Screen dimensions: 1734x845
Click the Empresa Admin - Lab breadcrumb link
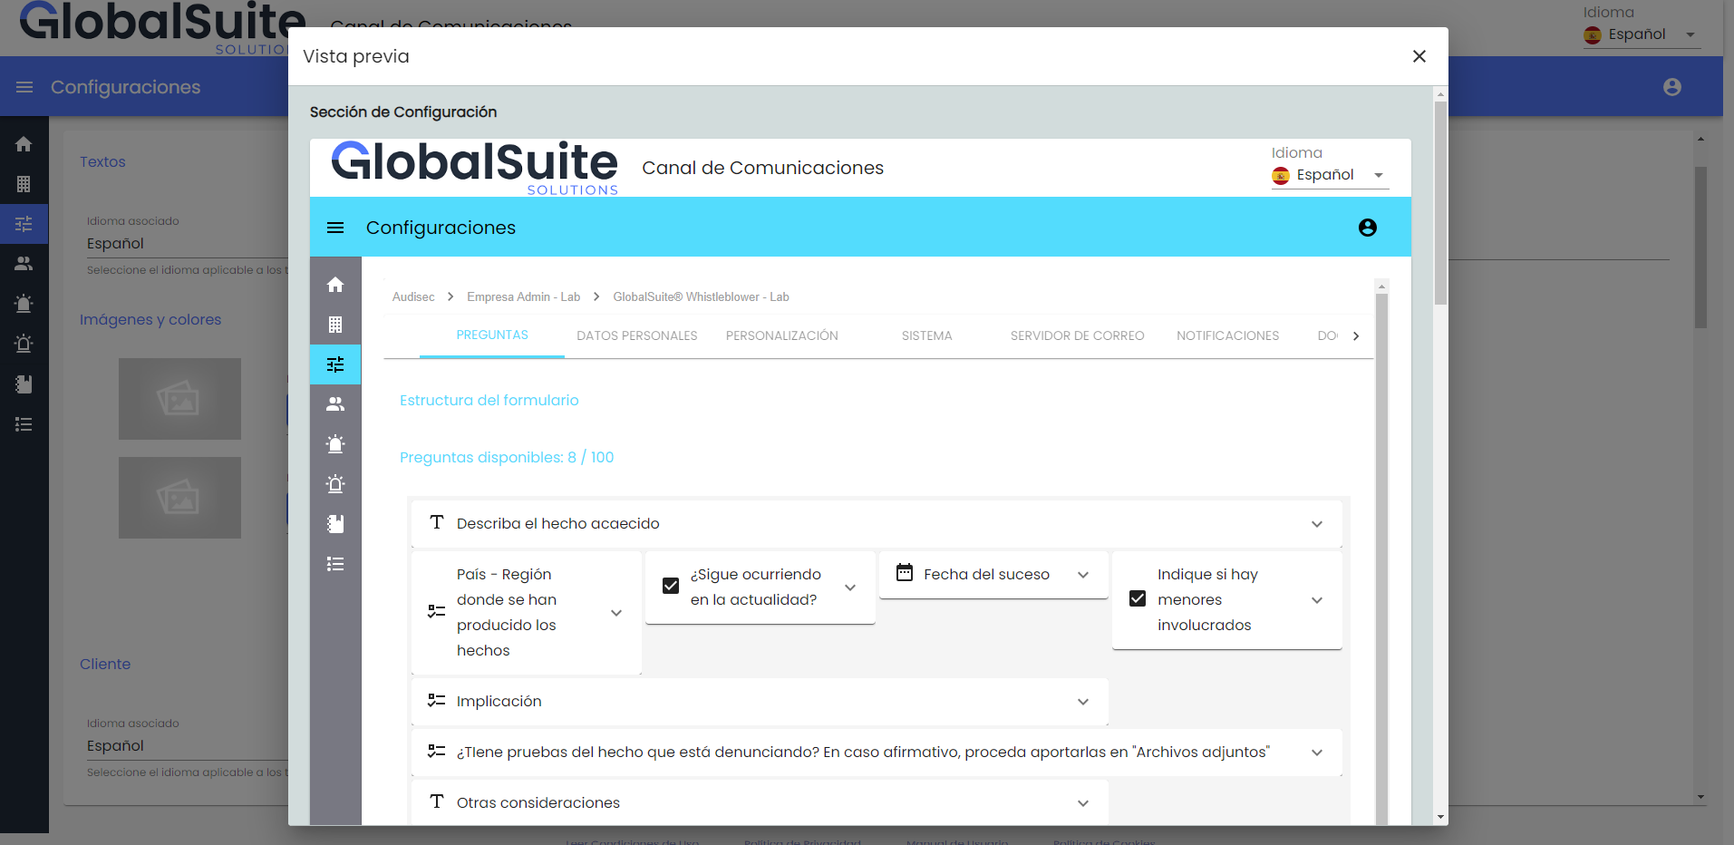click(x=523, y=297)
